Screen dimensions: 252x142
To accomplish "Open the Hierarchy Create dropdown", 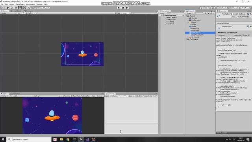I will tap(162, 13).
